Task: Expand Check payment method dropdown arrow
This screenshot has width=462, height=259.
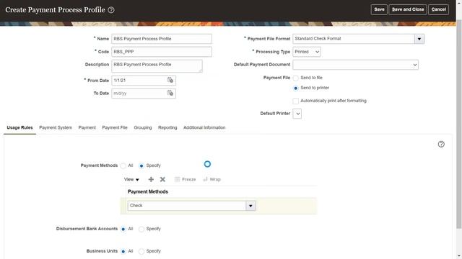Action: click(x=250, y=206)
